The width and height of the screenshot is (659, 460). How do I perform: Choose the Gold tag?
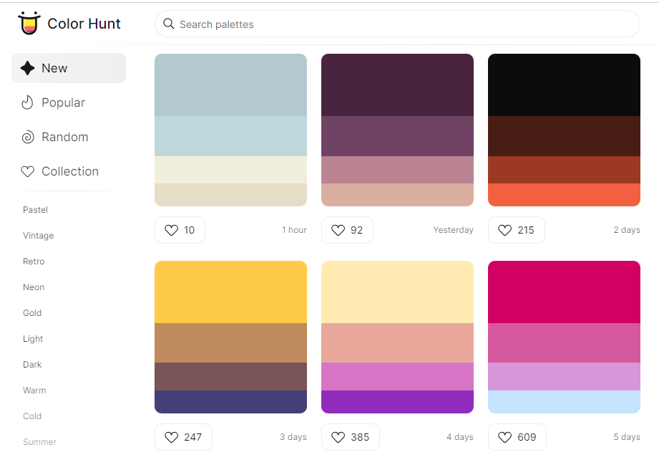(x=32, y=312)
